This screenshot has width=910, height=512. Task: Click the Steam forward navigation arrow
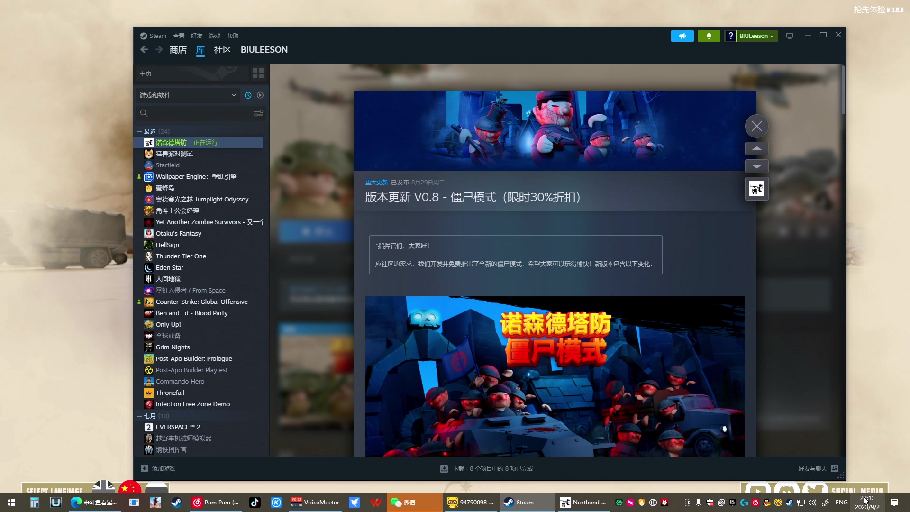point(159,49)
